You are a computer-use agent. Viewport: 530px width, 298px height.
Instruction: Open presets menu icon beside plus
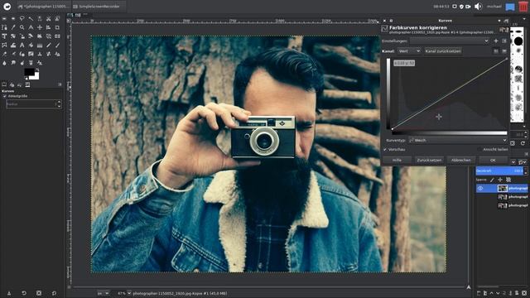[504, 41]
